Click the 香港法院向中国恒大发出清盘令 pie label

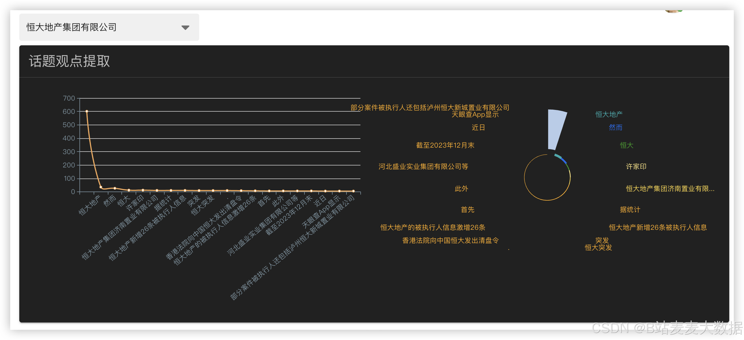tap(450, 240)
